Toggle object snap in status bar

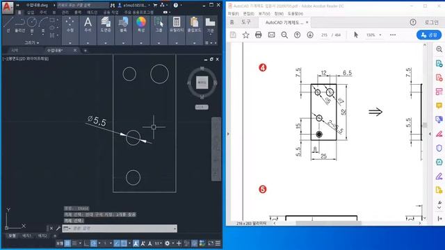coord(124,243)
